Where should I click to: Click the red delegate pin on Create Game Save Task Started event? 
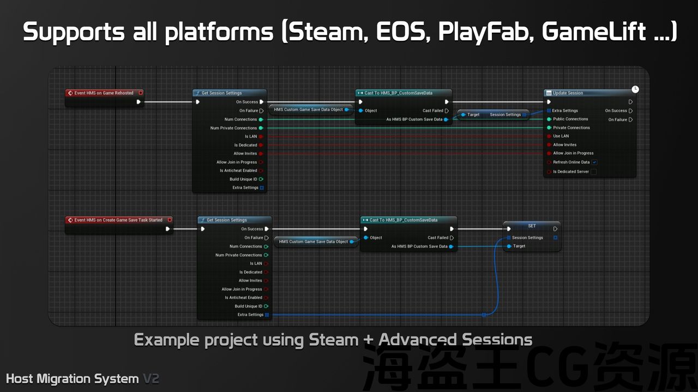(x=170, y=220)
